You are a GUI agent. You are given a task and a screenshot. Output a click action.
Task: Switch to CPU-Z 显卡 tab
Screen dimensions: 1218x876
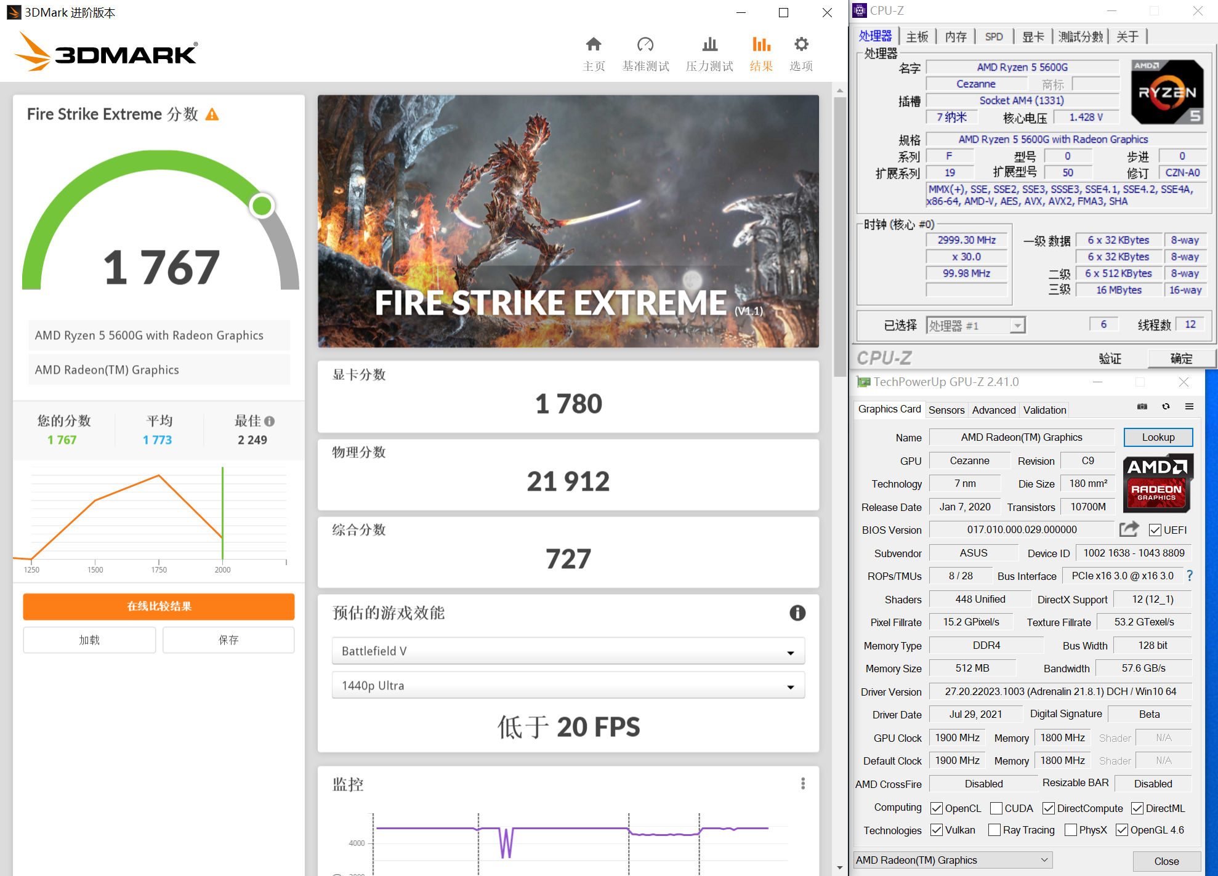(1033, 37)
